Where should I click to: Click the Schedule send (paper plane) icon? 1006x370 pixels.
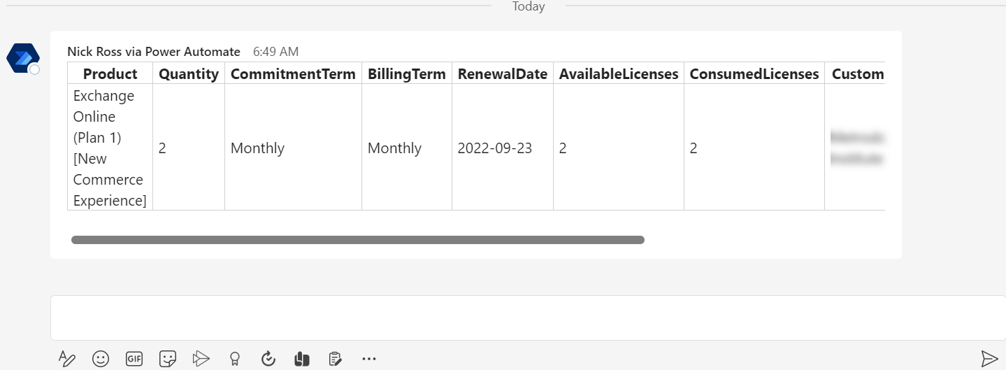[x=201, y=359]
